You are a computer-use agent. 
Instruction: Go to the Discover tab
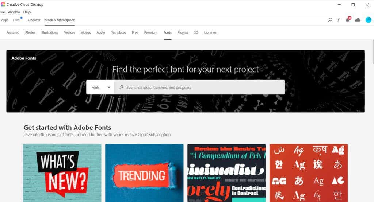pyautogui.click(x=34, y=20)
